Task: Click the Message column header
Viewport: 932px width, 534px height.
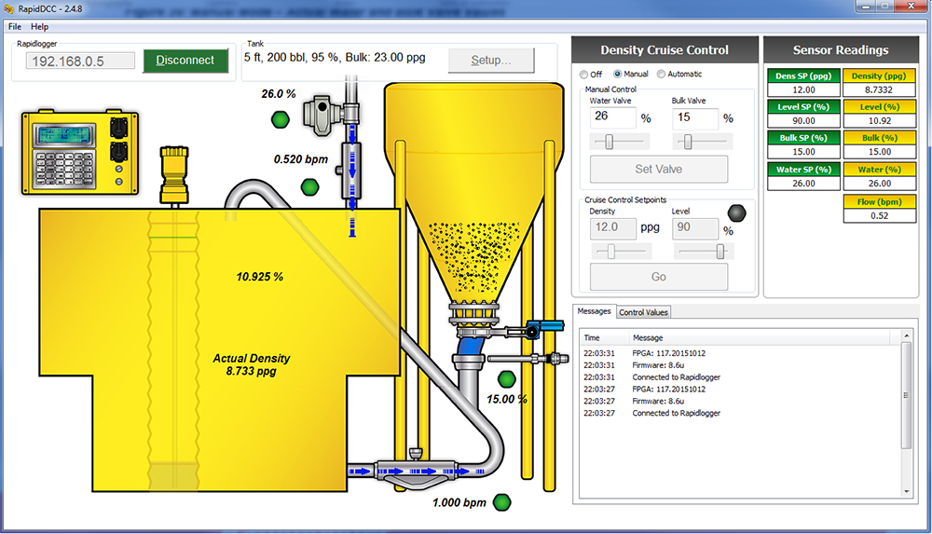Action: (760, 337)
